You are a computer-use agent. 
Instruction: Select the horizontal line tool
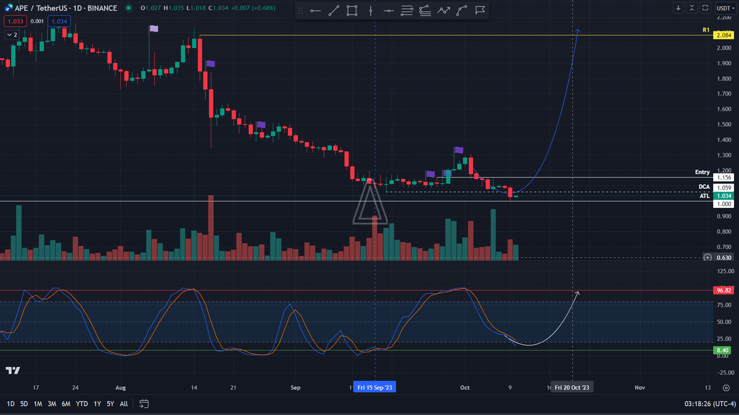[389, 10]
